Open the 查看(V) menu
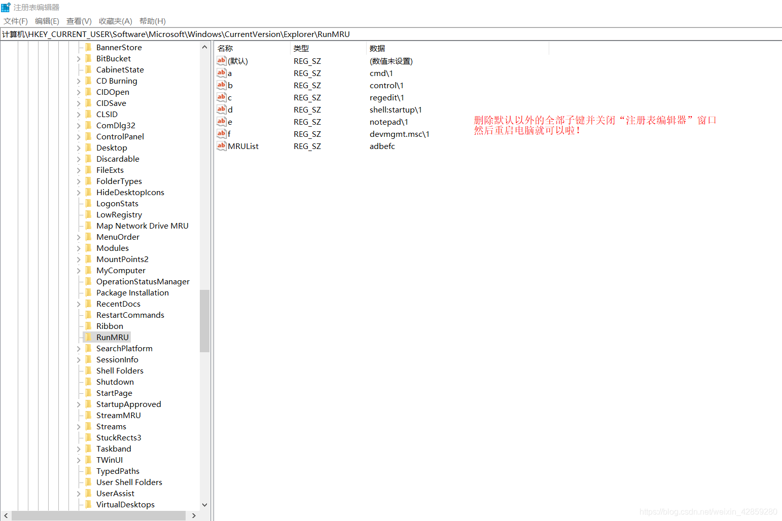This screenshot has height=521, width=782. [79, 21]
